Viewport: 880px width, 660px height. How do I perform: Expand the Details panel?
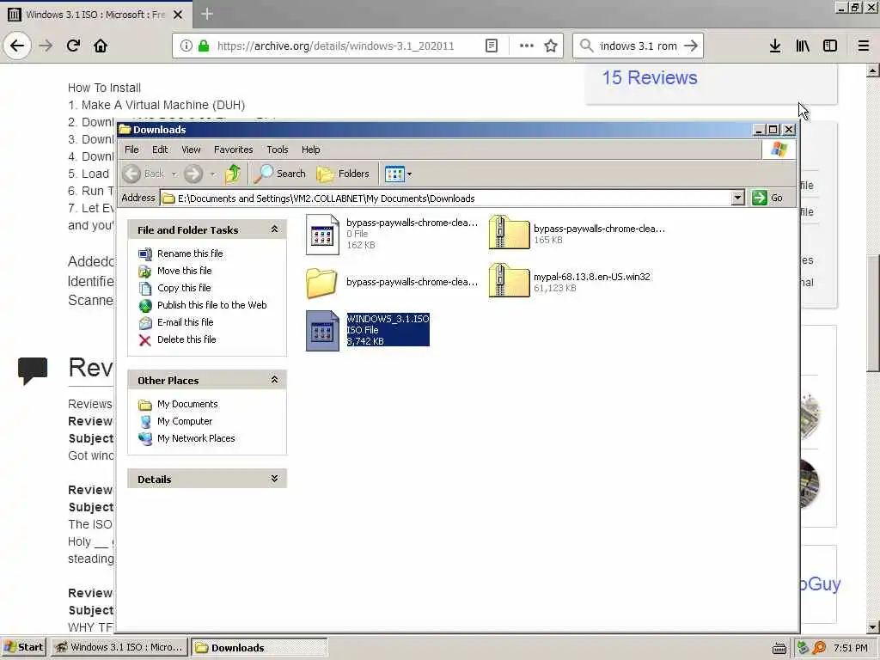tap(274, 479)
